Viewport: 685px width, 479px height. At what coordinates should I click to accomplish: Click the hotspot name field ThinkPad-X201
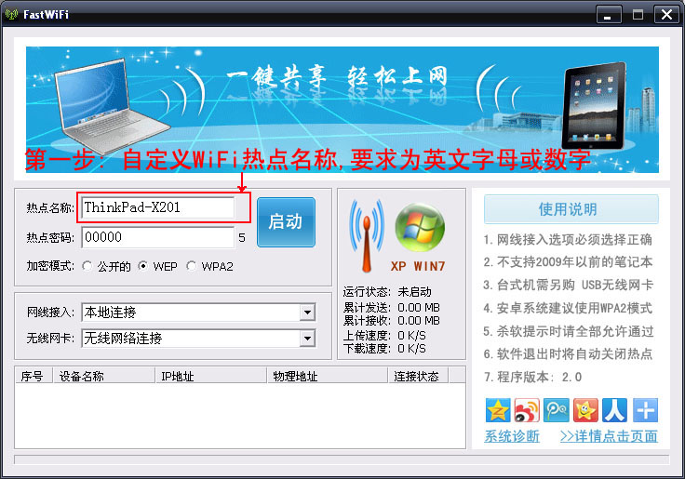[x=157, y=207]
